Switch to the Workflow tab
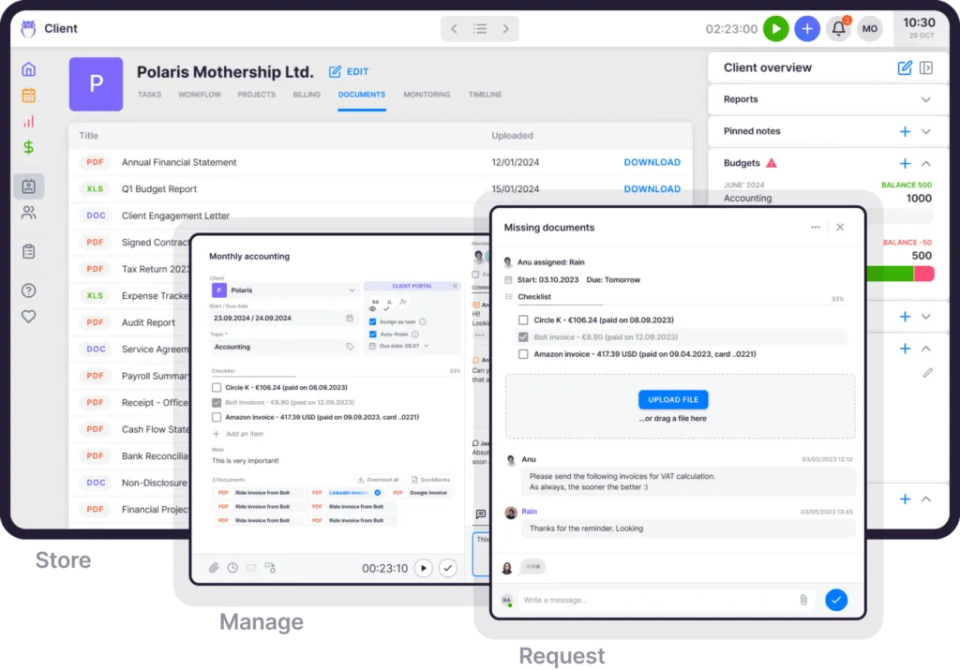The height and width of the screenshot is (670, 960). click(x=200, y=95)
